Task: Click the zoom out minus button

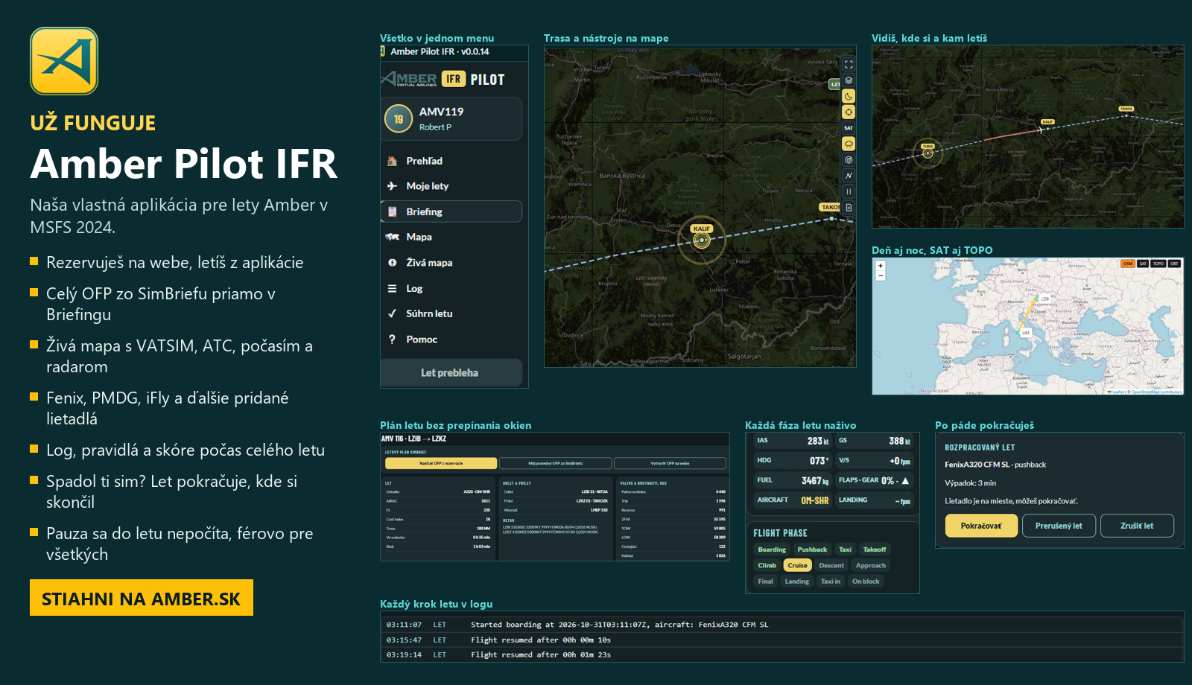Action: point(881,275)
